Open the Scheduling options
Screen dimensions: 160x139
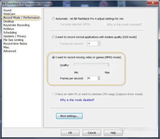pyautogui.click(x=10, y=32)
